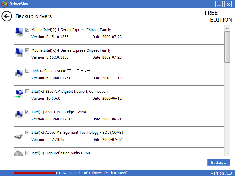Click date text 2010-11-19

tap(112, 78)
